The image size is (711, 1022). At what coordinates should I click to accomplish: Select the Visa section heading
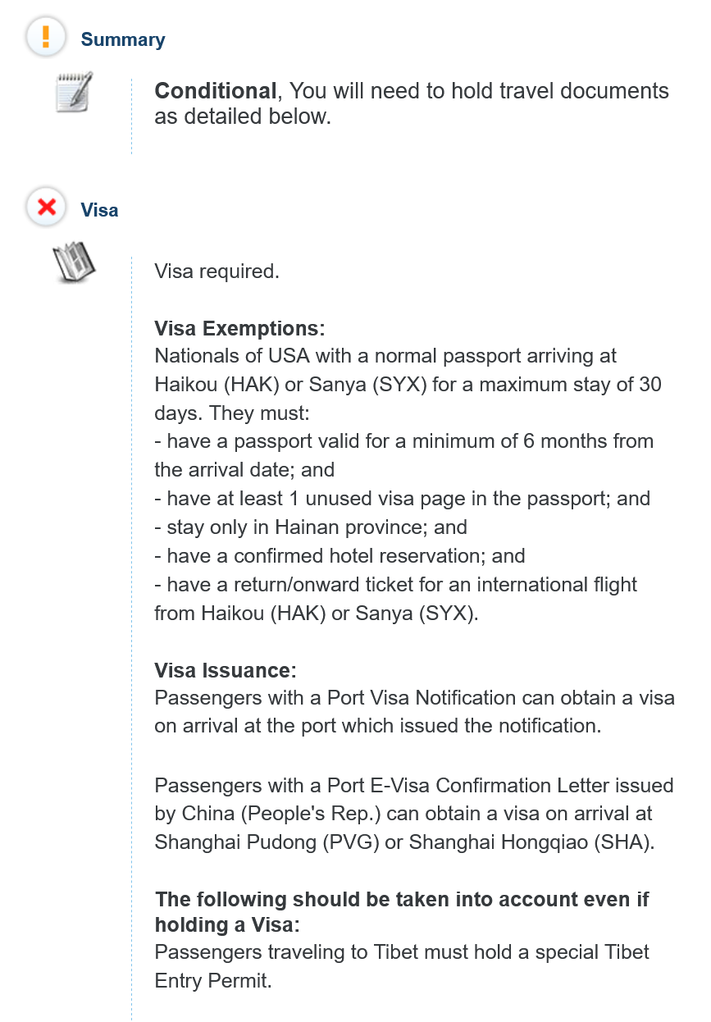(x=99, y=210)
